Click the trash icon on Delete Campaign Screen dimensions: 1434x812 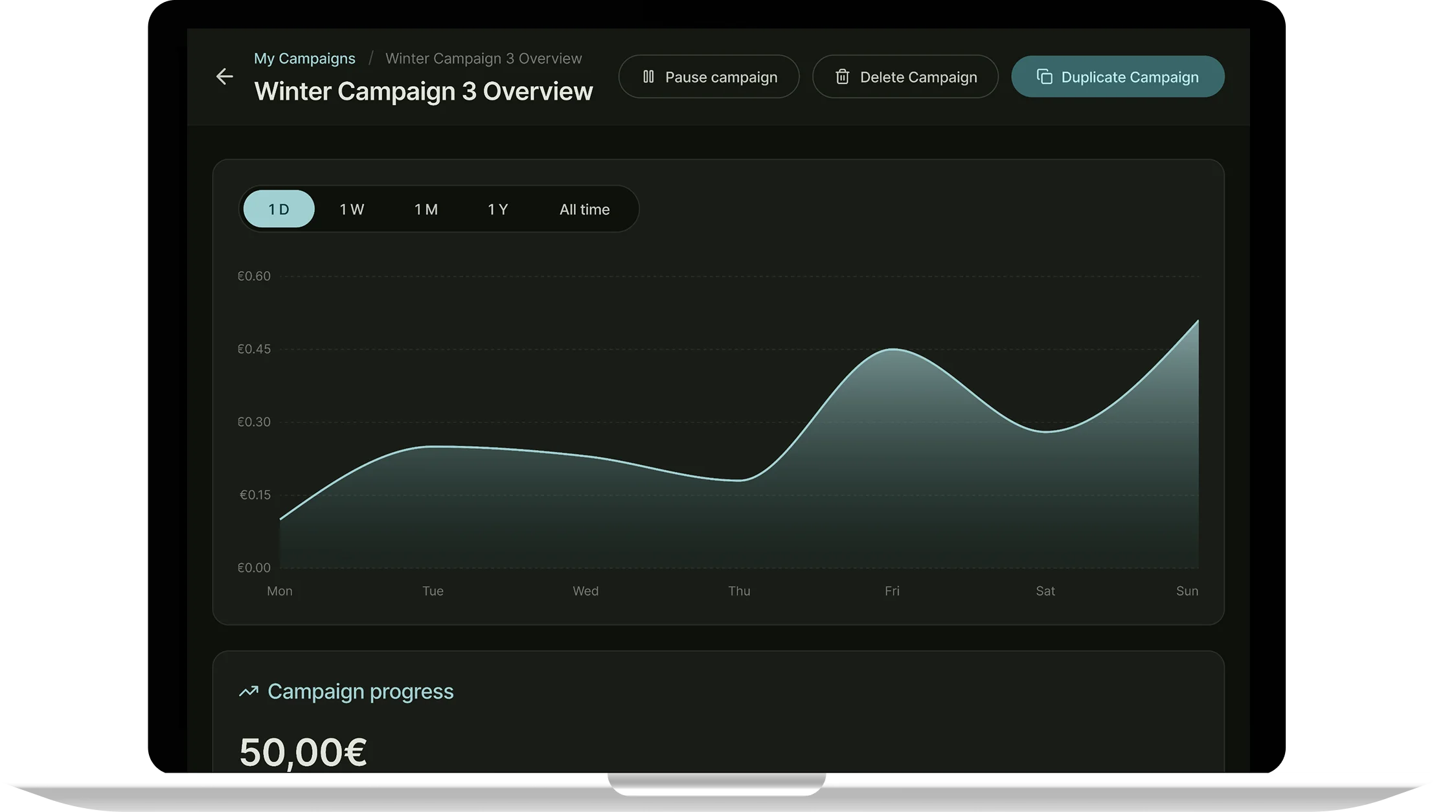pyautogui.click(x=842, y=76)
